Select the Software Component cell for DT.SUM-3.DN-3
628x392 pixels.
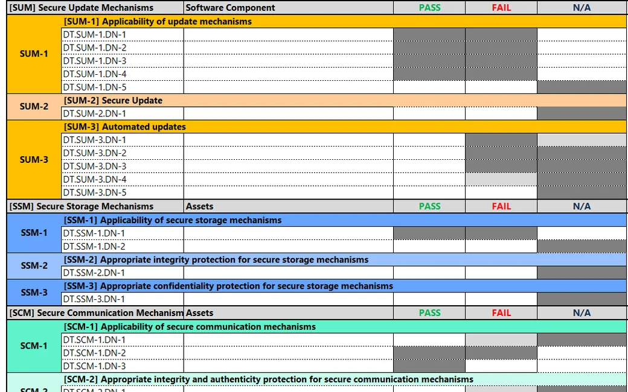(x=289, y=166)
